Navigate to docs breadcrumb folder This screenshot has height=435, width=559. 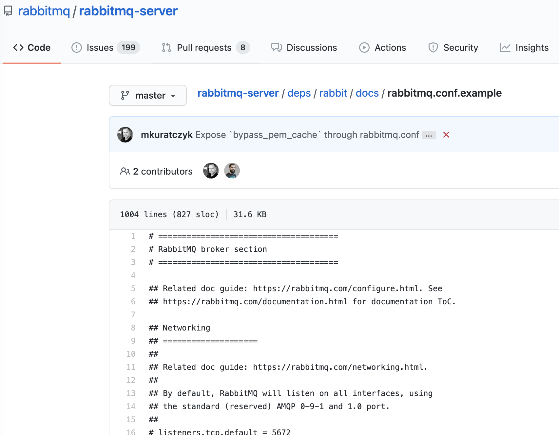[x=367, y=93]
